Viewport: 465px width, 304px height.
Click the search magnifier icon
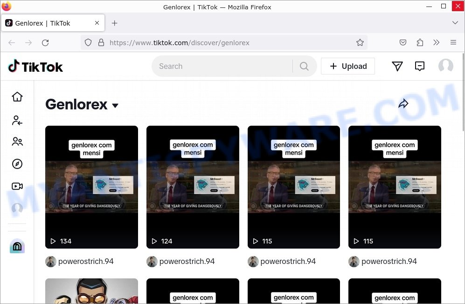[x=304, y=66]
